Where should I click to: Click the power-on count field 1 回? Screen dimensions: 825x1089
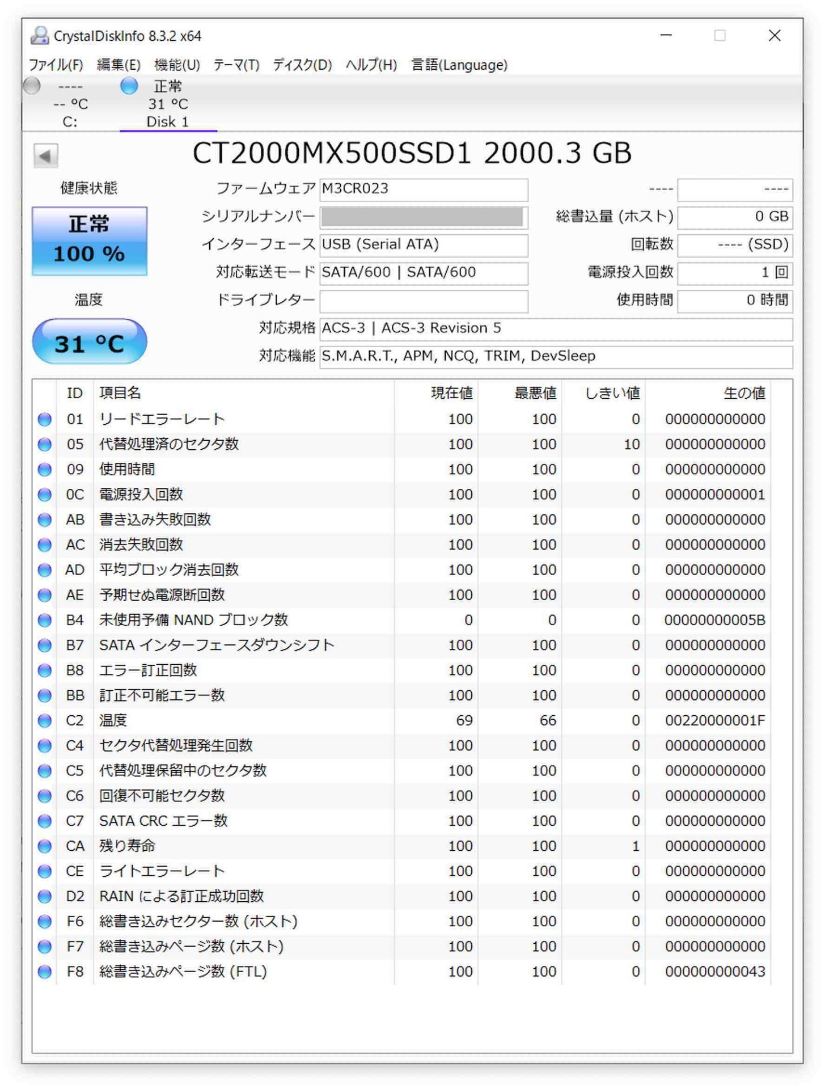pyautogui.click(x=735, y=273)
